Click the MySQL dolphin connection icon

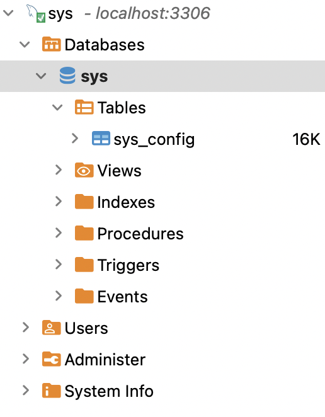tap(36, 13)
